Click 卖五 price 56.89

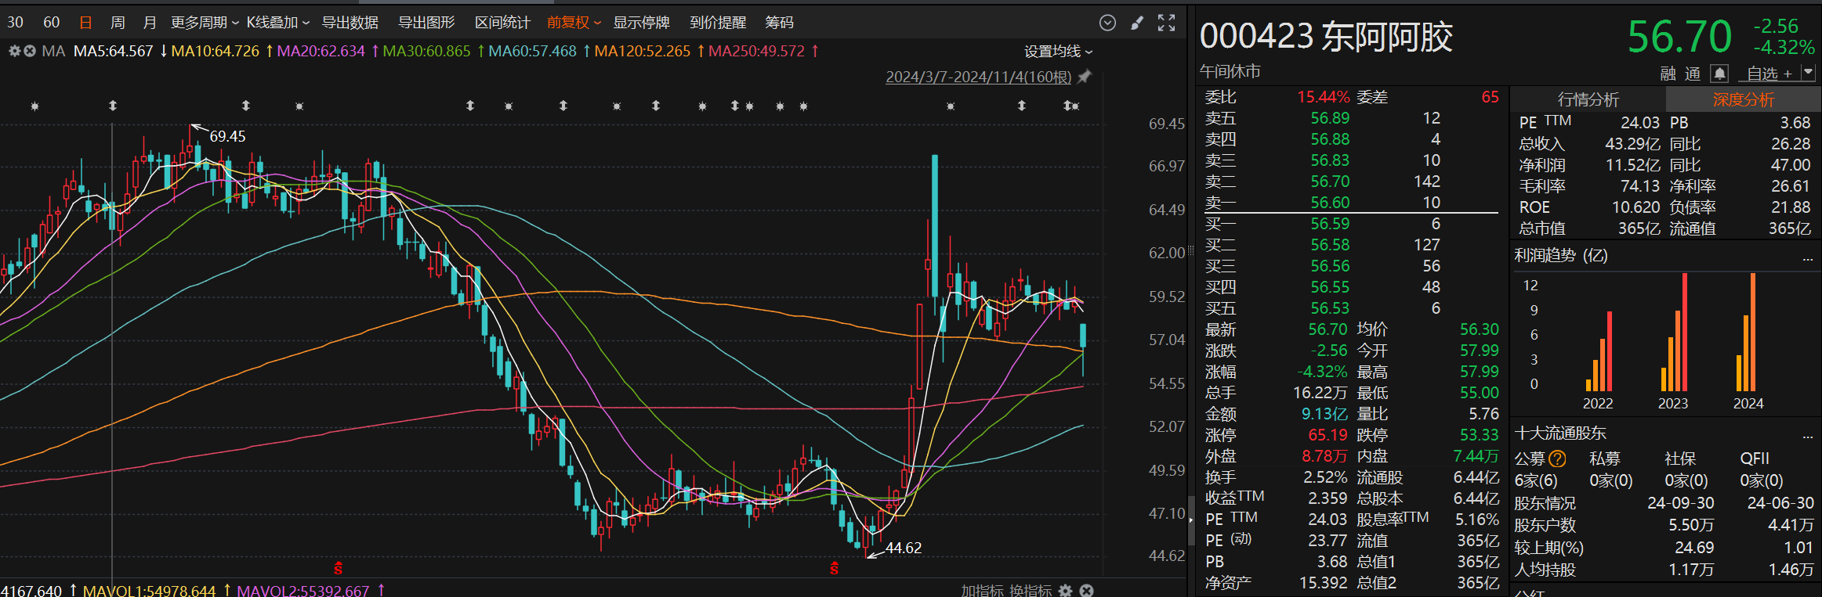(x=1330, y=118)
